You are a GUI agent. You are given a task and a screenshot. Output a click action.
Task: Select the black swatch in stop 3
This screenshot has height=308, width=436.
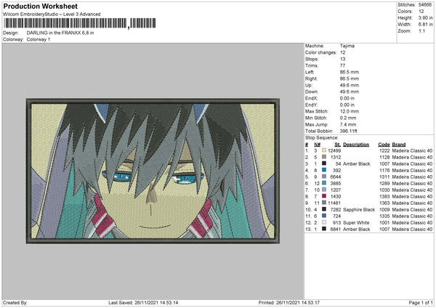click(x=324, y=163)
